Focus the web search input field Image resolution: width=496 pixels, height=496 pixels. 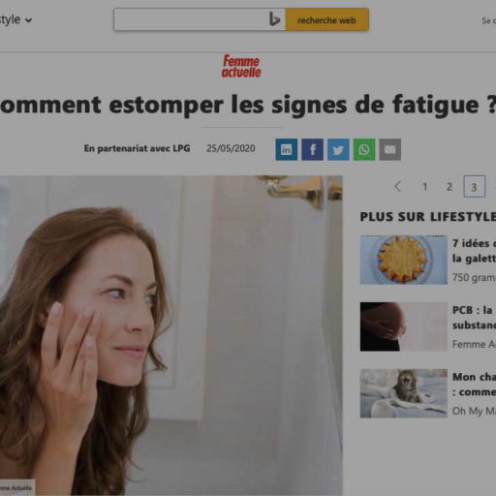click(191, 20)
